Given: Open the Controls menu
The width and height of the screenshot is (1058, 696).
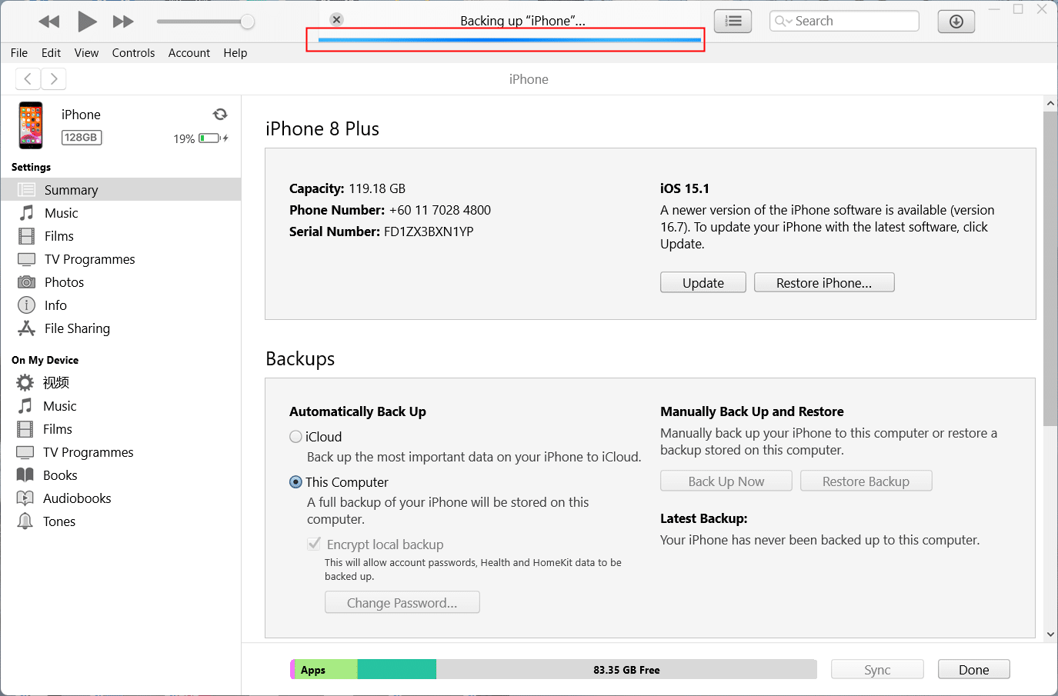Looking at the screenshot, I should [x=133, y=53].
